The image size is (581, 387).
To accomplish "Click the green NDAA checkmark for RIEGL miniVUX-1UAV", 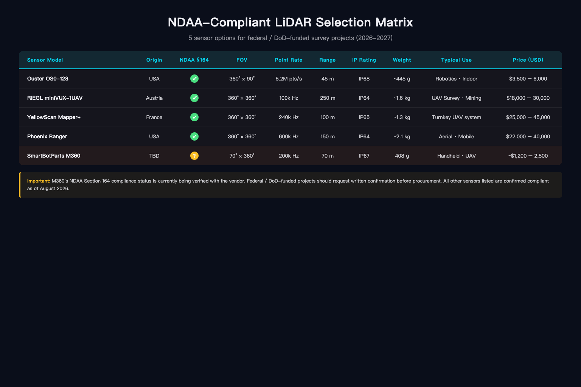I will pos(194,98).
